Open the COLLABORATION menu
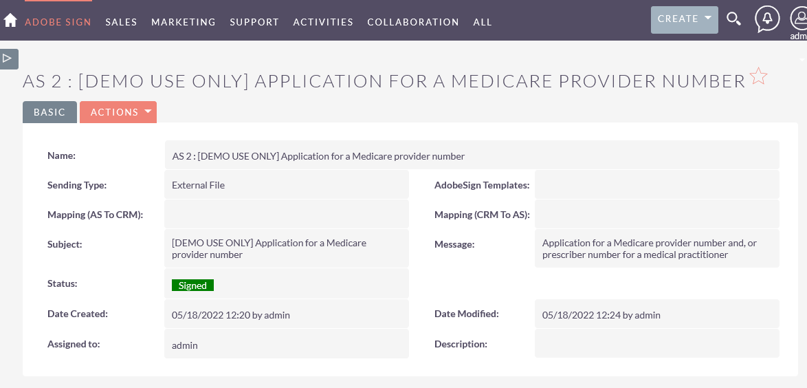The image size is (807, 388). coord(413,22)
